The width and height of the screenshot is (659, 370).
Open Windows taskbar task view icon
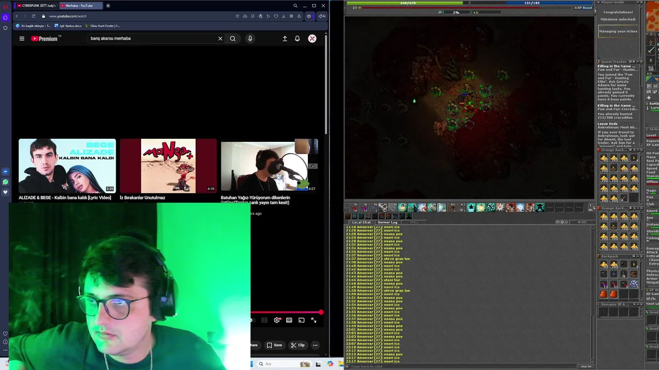point(318,364)
